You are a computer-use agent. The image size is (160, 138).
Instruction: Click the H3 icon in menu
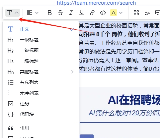pos(11,61)
